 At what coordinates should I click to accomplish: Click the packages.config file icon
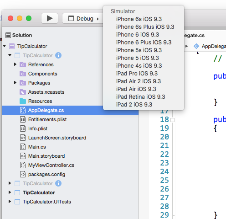pyautogui.click(x=23, y=174)
